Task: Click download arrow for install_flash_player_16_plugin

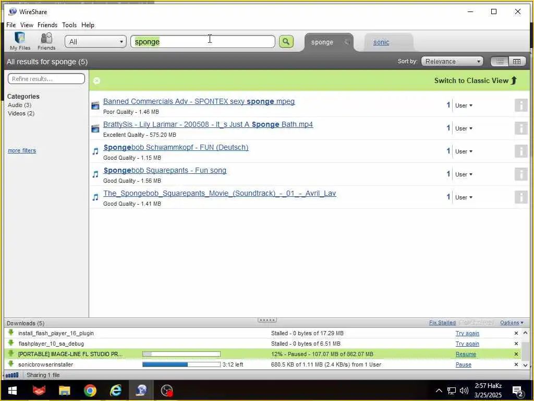Action: [x=11, y=333]
